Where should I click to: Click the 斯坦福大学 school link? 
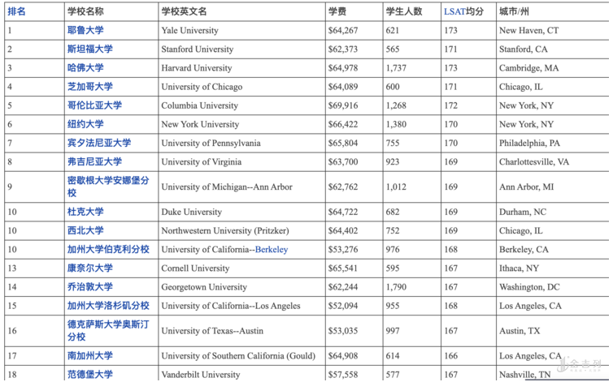coord(89,49)
